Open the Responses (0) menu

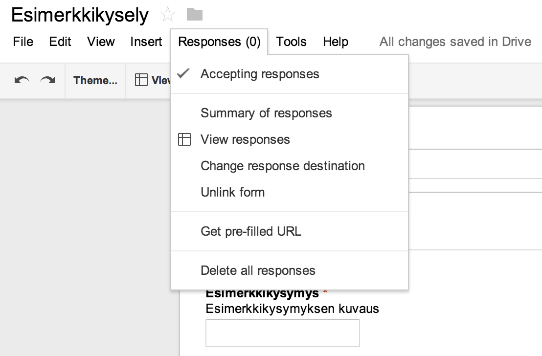(219, 42)
